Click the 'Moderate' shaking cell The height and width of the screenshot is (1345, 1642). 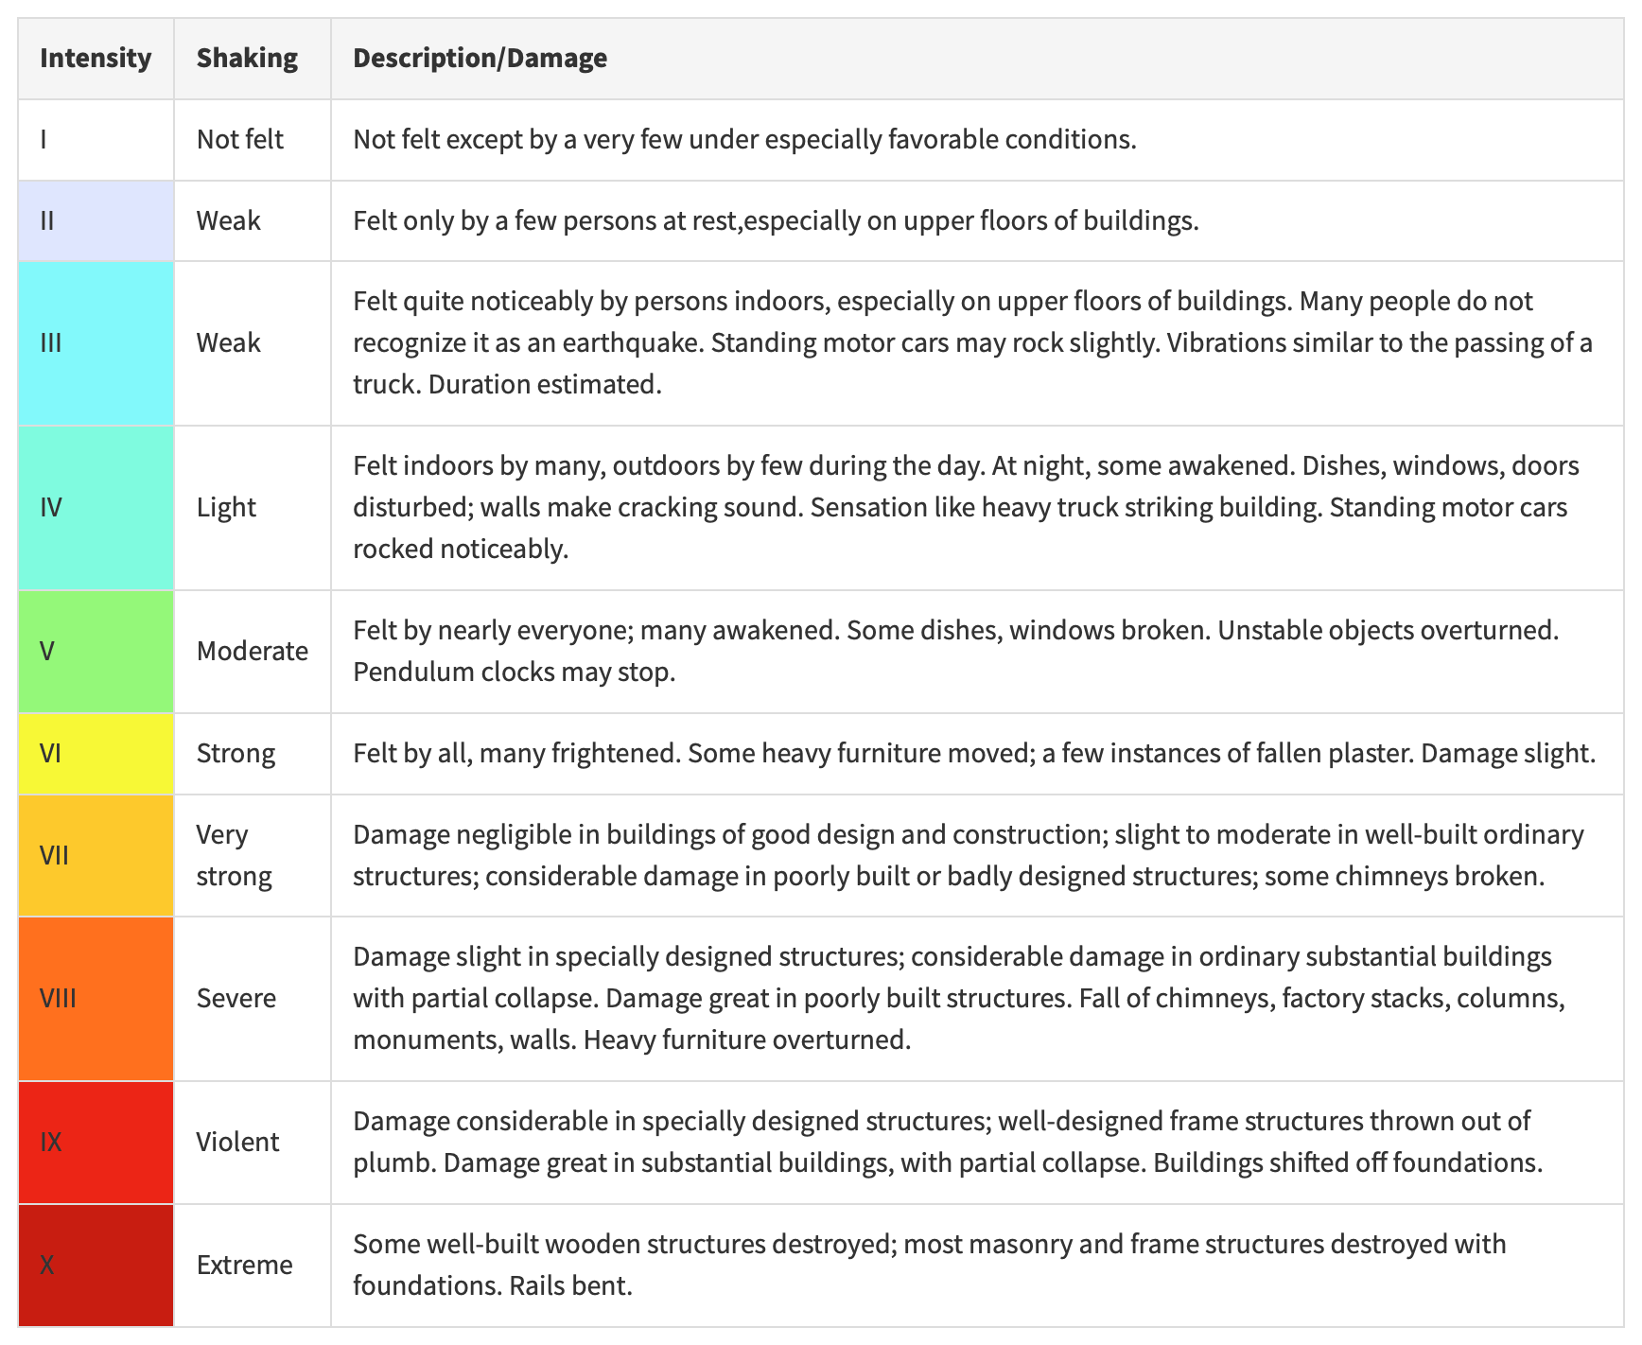pyautogui.click(x=253, y=652)
